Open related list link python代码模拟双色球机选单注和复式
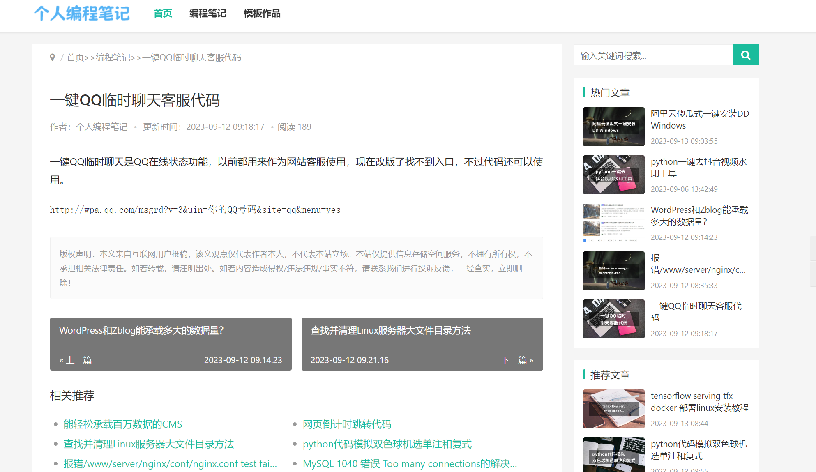Image resolution: width=816 pixels, height=472 pixels. coord(387,444)
